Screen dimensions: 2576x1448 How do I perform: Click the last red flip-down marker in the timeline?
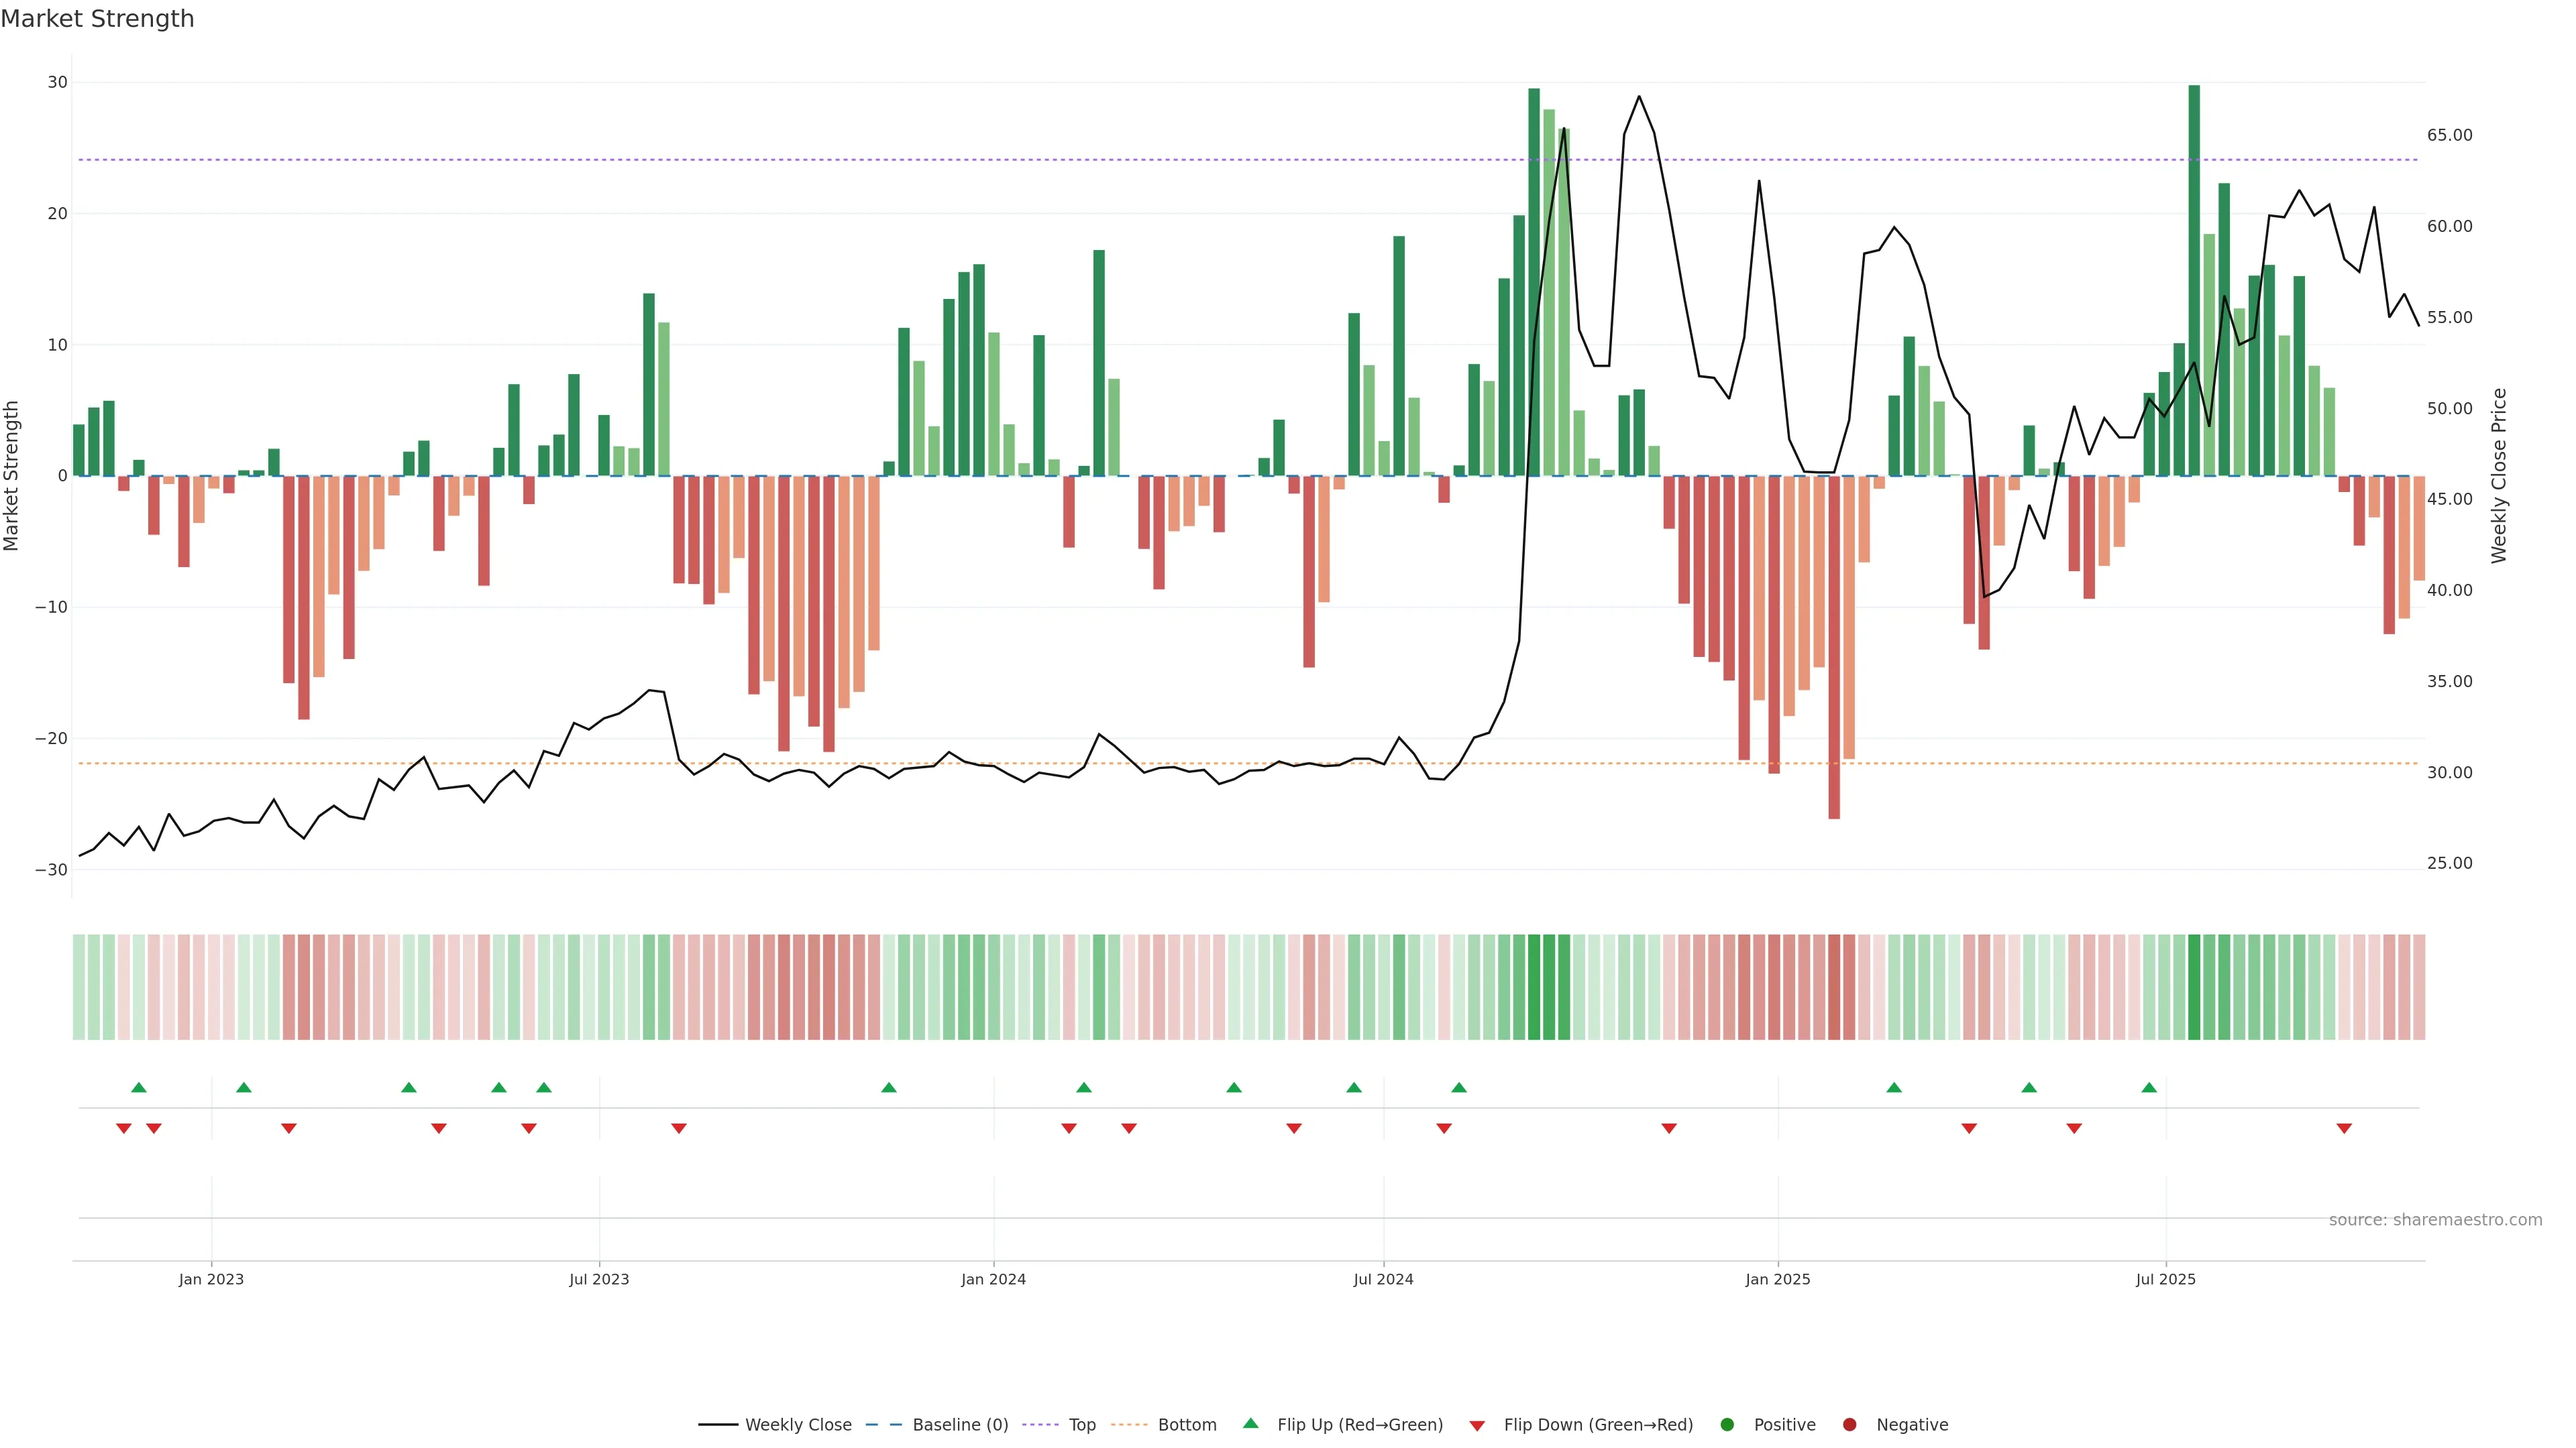[x=2344, y=1128]
